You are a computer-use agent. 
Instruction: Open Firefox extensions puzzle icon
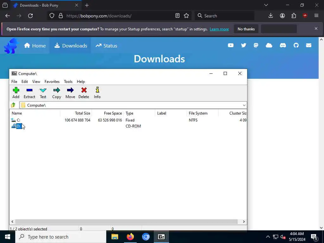pyautogui.click(x=294, y=16)
